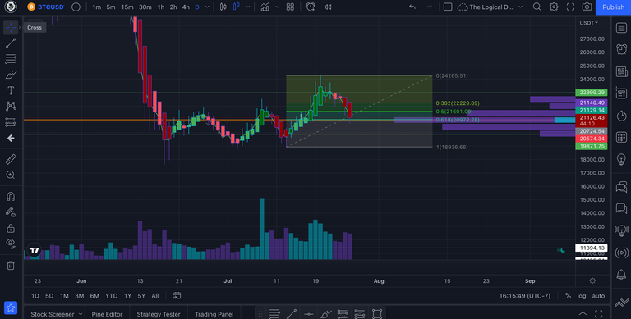Open the Prediction and Measurement tools

11,122
